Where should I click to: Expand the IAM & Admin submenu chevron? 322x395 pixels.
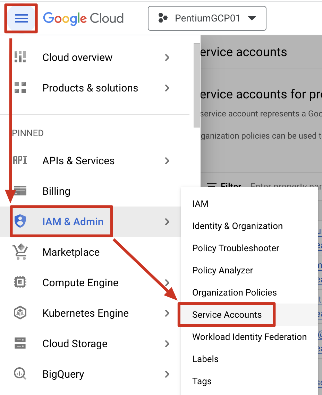click(167, 222)
